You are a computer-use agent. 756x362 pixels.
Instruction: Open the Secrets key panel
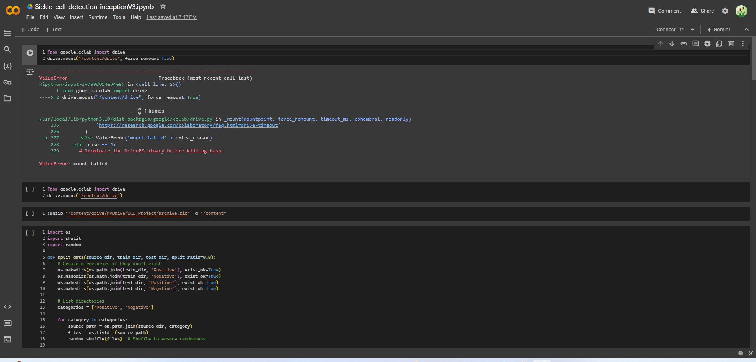point(7,82)
